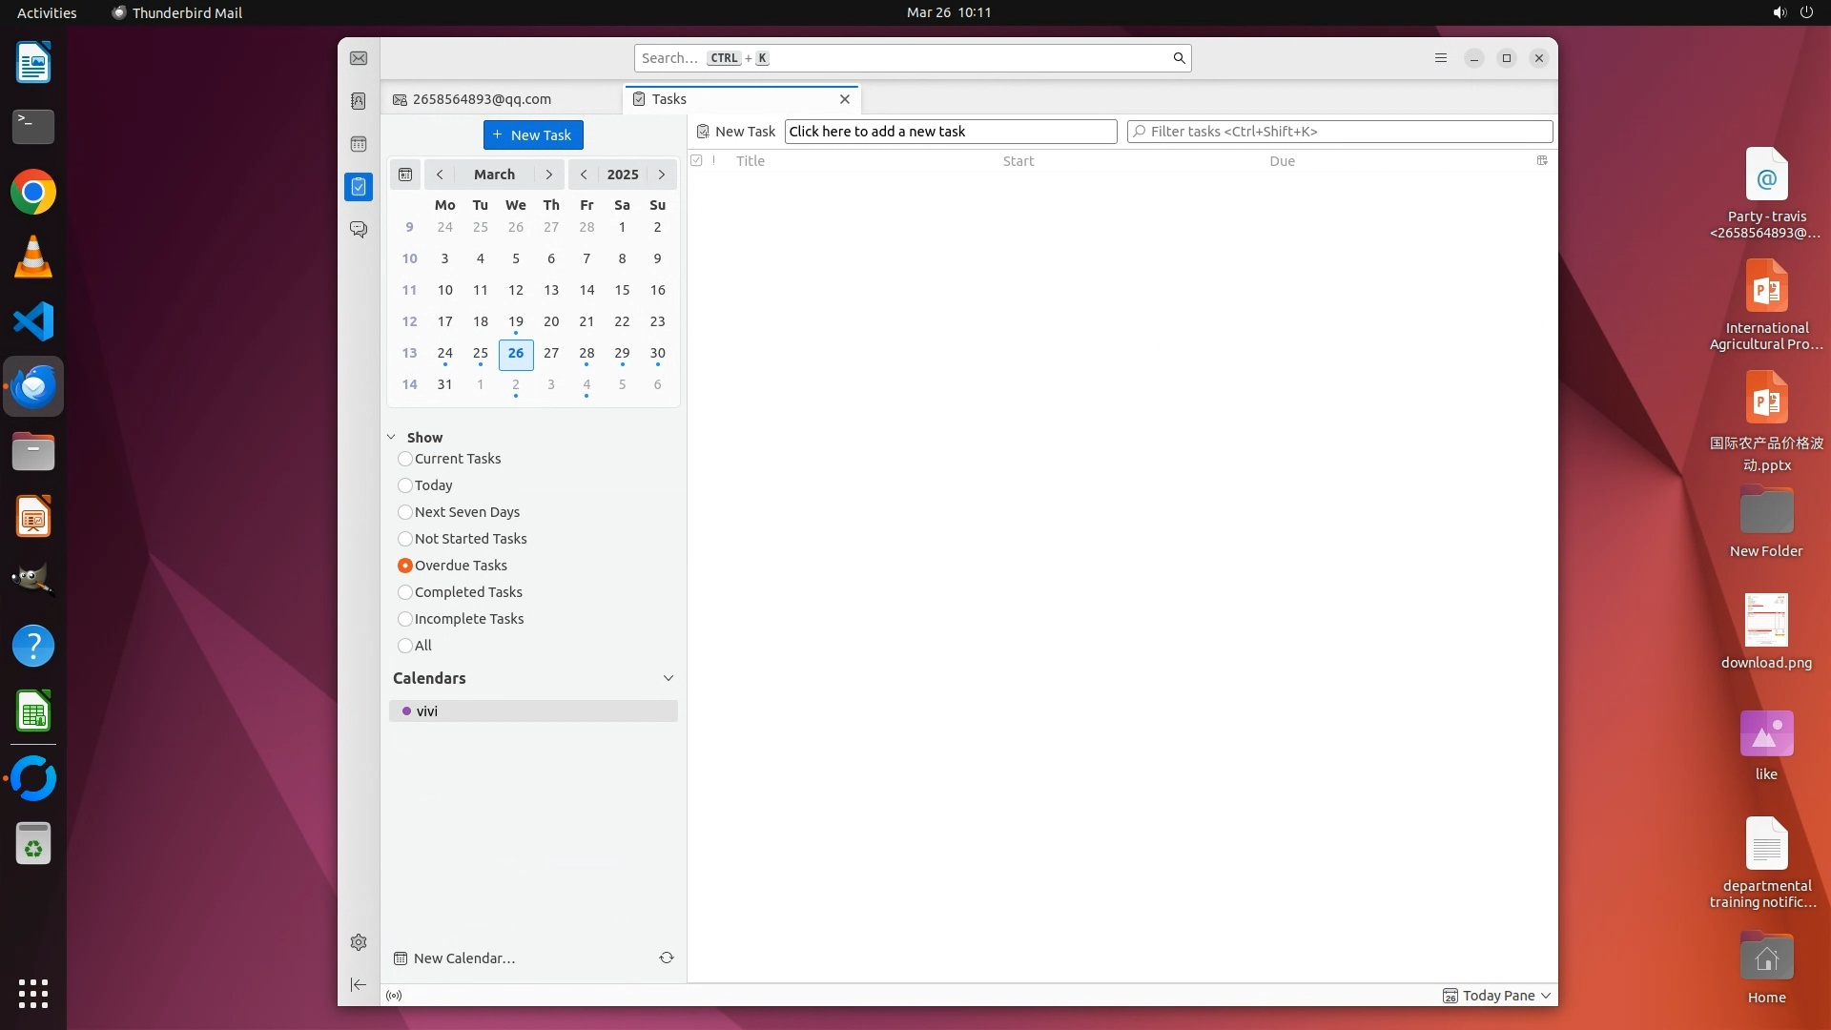Click the vivi calendar color dot
This screenshot has height=1030, width=1831.
(407, 711)
